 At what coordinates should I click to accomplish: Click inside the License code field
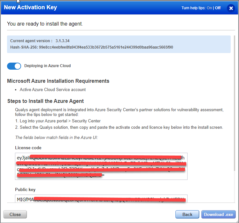(101, 166)
